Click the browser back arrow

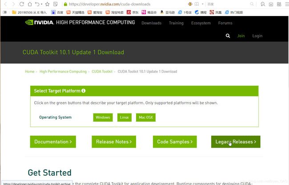[5, 4]
